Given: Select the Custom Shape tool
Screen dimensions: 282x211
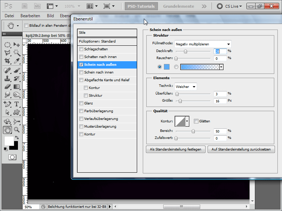Looking at the screenshot, I should click(17, 112).
